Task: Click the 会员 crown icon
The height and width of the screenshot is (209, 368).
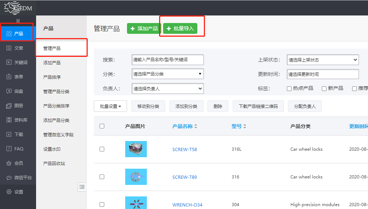Action: click(x=9, y=163)
